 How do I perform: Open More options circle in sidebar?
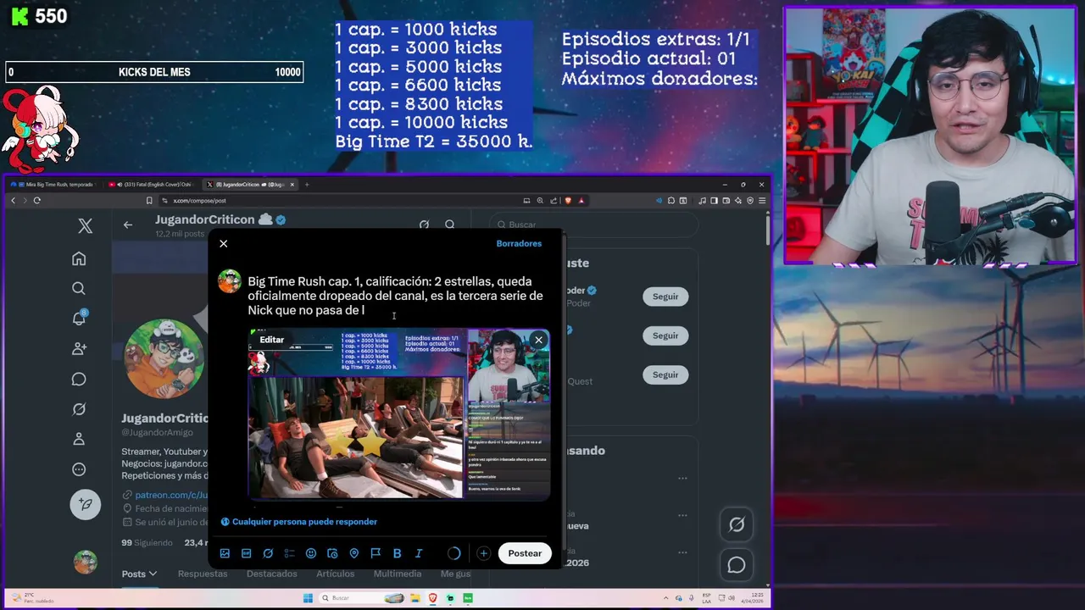(x=79, y=469)
